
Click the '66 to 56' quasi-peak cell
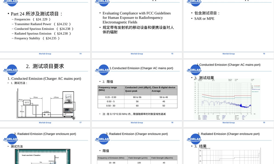point(137,97)
